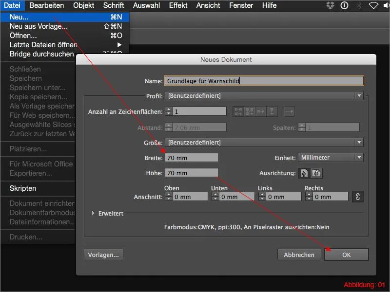
Task: Adjust the Rechts bleed stepper
Action: coord(309,197)
